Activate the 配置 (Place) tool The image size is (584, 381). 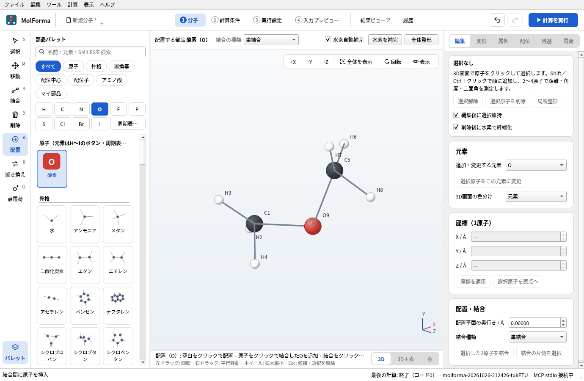coord(15,144)
